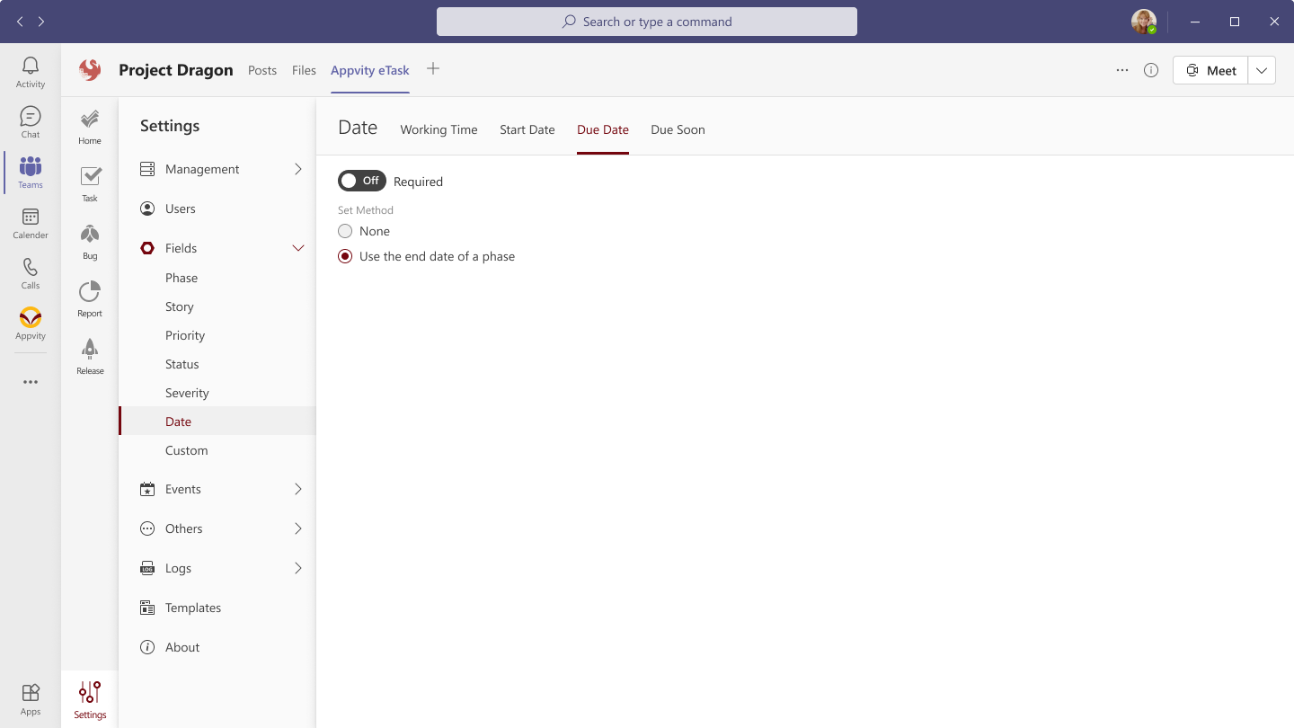1294x728 pixels.
Task: Toggle the Required switch on
Action: pyautogui.click(x=361, y=181)
